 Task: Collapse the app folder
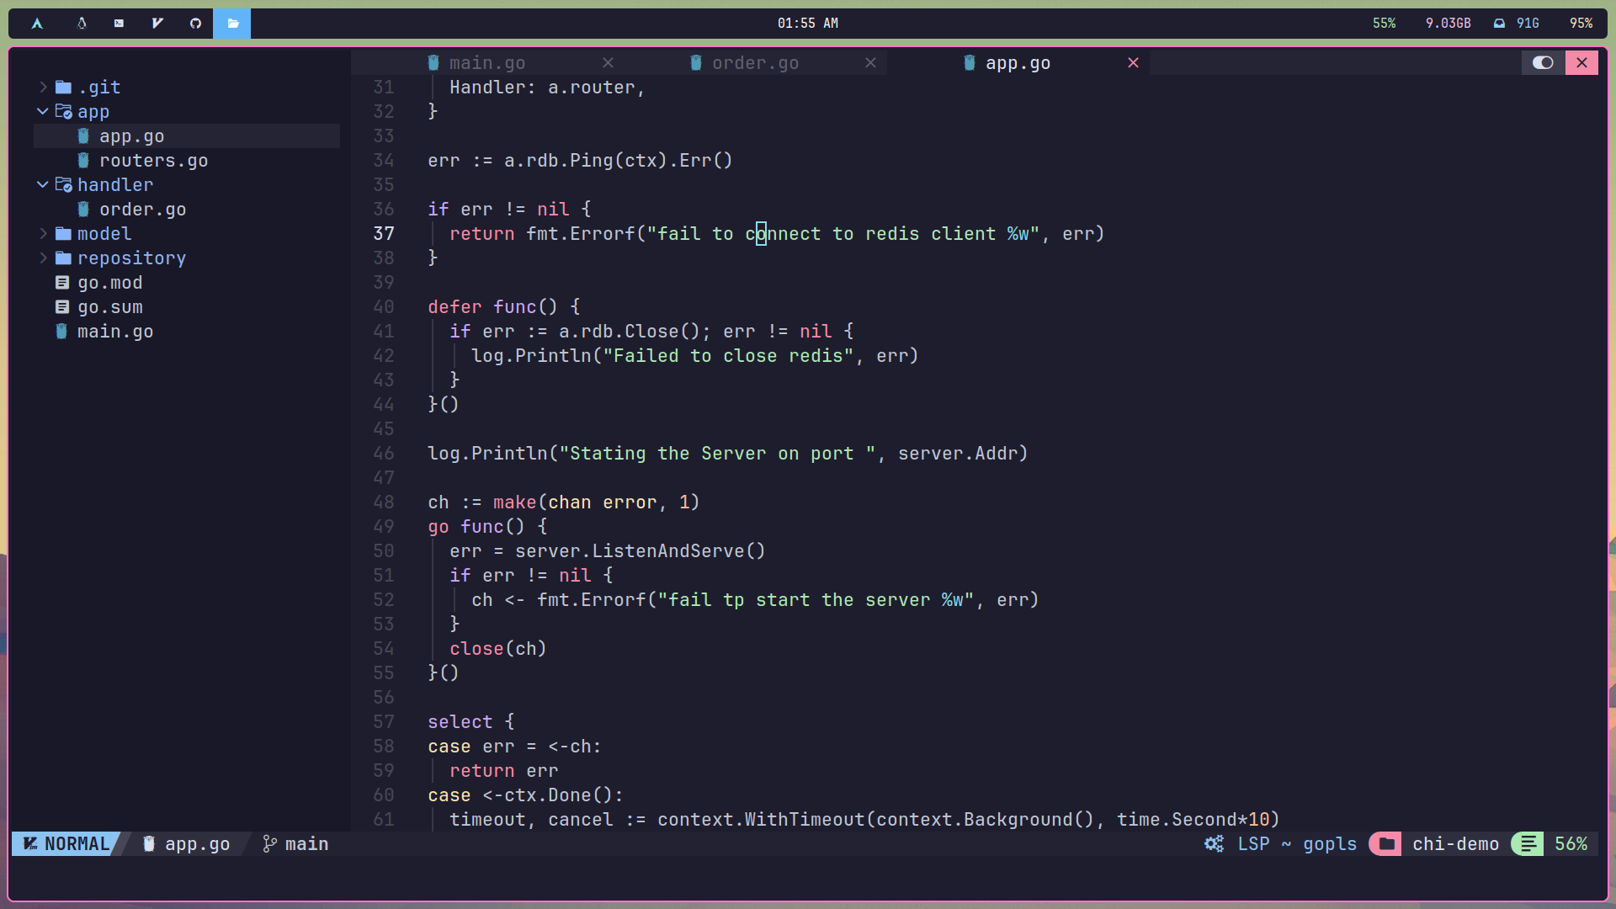pos(93,112)
